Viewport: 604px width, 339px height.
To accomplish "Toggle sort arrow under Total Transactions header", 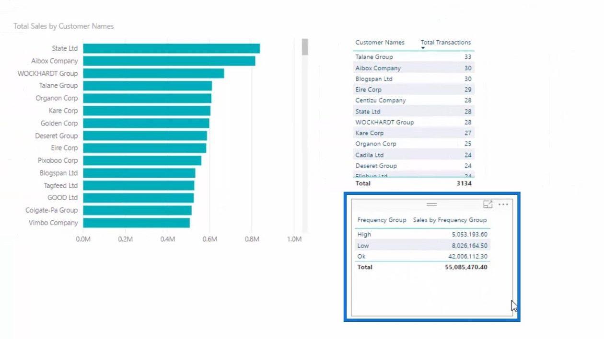I will pyautogui.click(x=423, y=48).
